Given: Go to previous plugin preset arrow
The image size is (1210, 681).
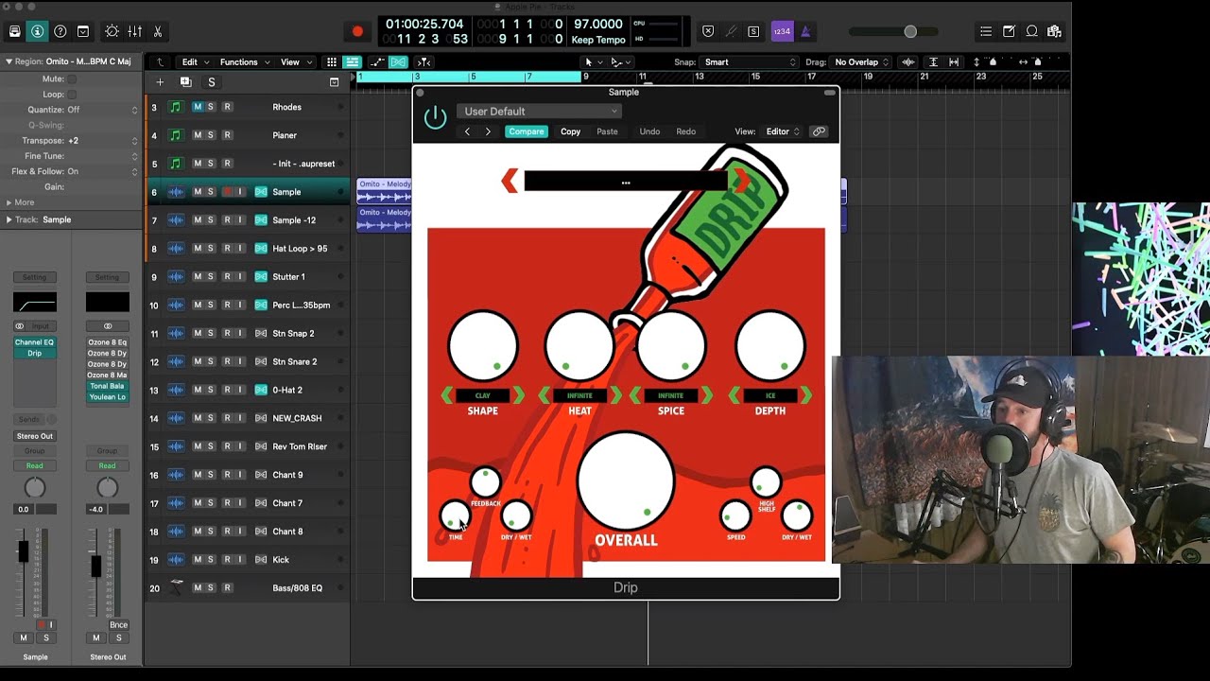Looking at the screenshot, I should pos(467,131).
